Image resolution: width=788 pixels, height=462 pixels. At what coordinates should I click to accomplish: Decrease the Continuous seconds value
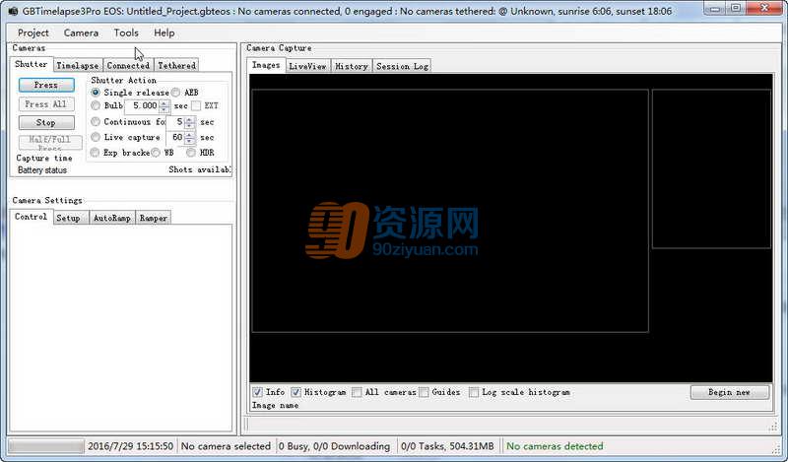coord(189,125)
